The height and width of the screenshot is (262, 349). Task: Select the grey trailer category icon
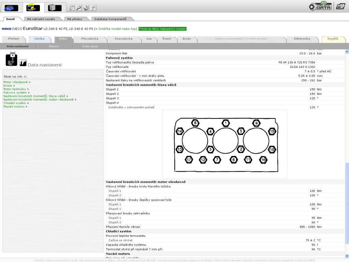(x=55, y=7)
